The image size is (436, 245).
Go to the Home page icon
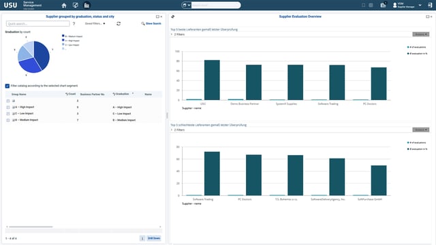pyautogui.click(x=64, y=5)
